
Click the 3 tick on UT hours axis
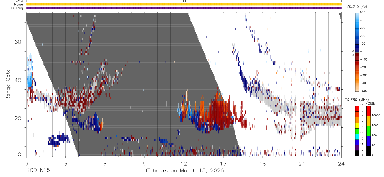tap(65, 163)
